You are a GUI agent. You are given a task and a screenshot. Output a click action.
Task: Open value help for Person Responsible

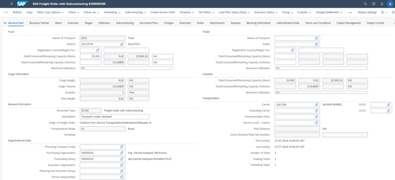pos(122,177)
